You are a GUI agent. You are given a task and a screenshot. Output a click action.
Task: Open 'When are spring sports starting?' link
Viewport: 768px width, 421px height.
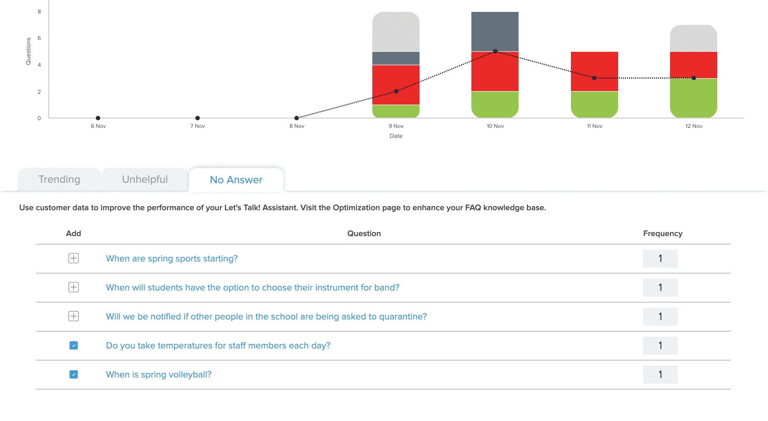[172, 258]
